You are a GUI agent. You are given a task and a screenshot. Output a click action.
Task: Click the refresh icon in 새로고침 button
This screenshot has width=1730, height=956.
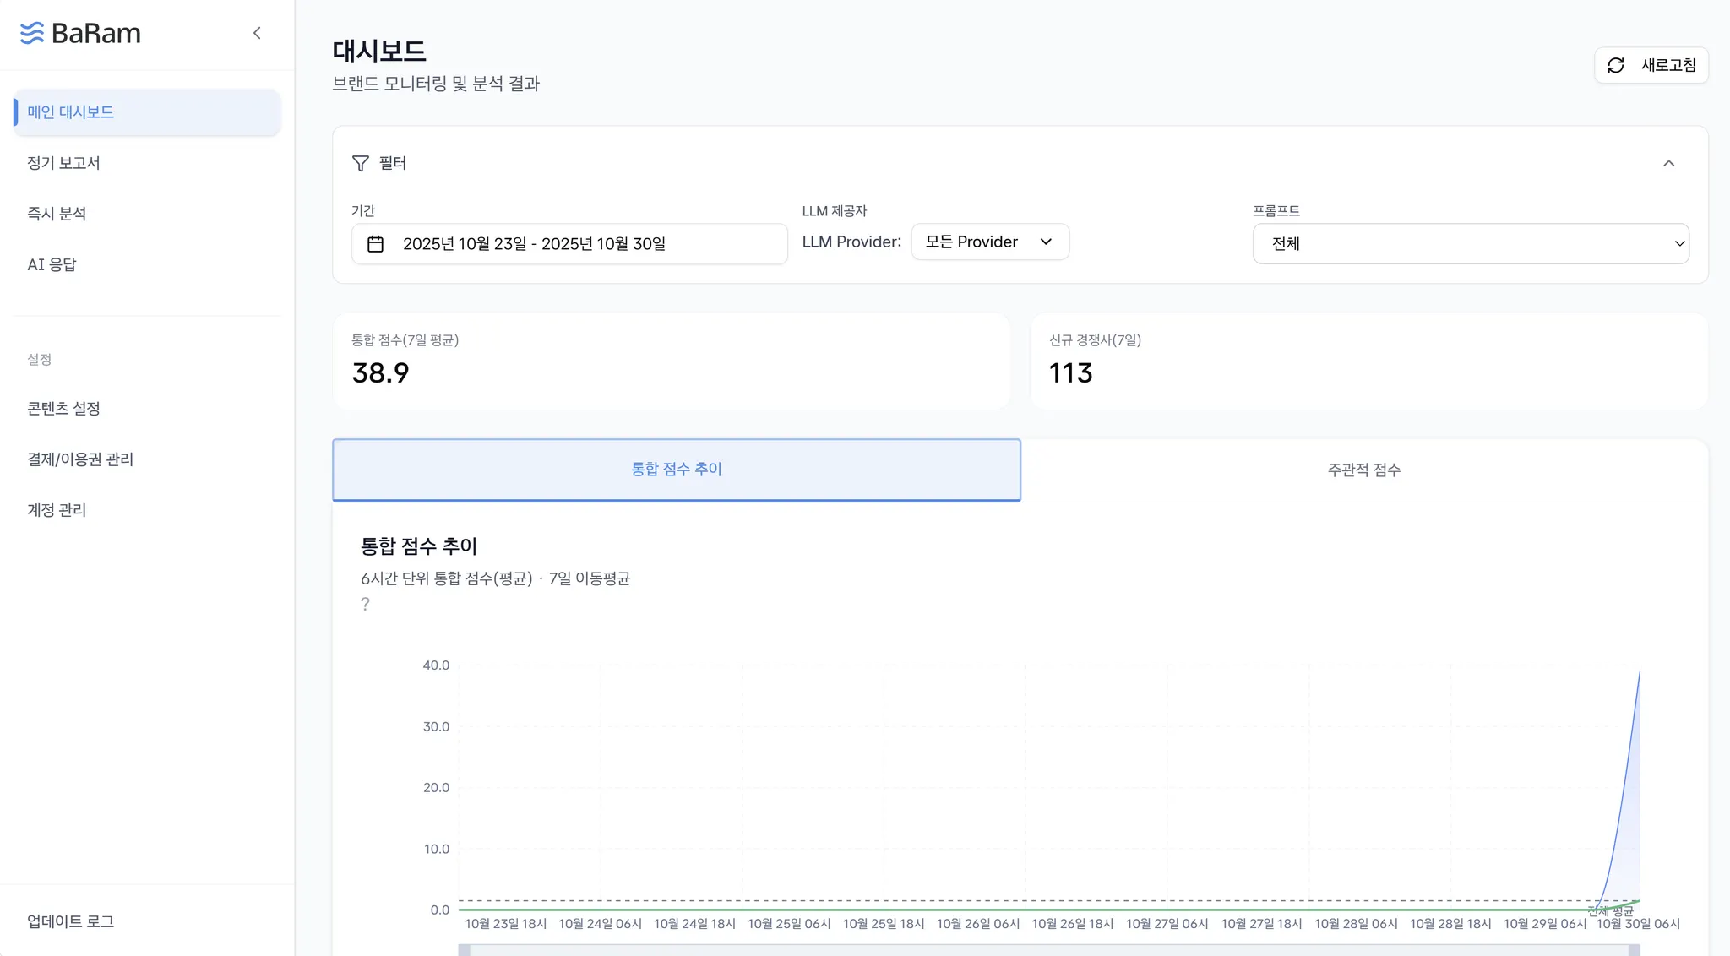click(x=1615, y=65)
